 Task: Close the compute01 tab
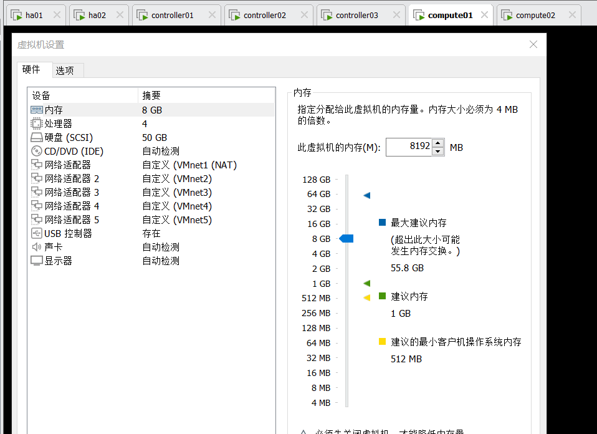coord(484,15)
